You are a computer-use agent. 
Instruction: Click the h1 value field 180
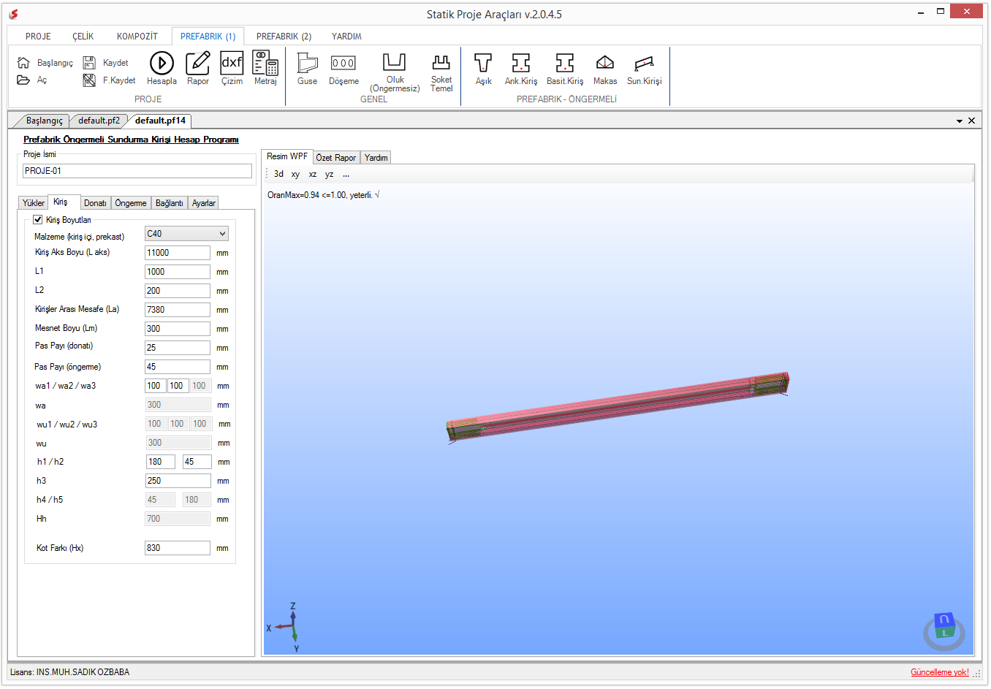click(x=161, y=462)
